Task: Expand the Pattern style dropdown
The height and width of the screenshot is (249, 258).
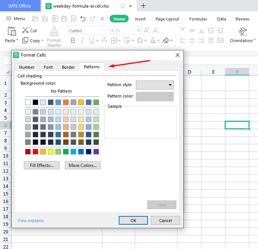Action: 170,85
